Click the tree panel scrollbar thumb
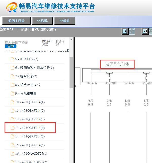The height and width of the screenshot is (163, 152). (x=71, y=73)
